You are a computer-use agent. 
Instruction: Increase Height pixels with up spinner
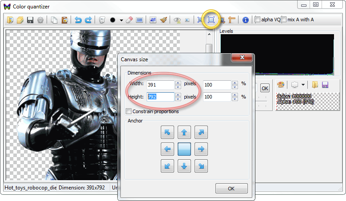178,95
